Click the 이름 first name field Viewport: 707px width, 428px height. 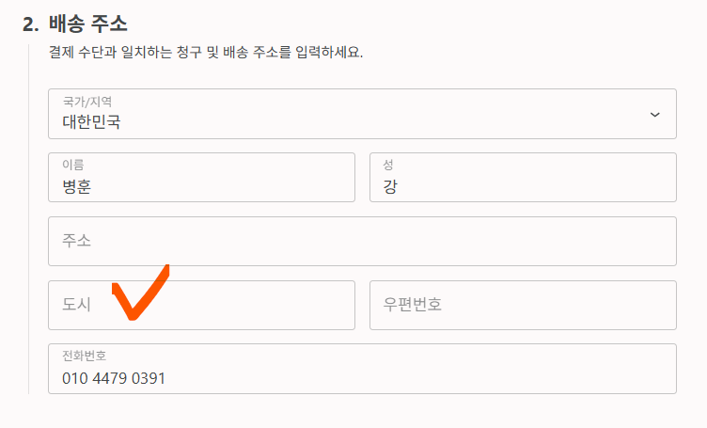pyautogui.click(x=201, y=177)
